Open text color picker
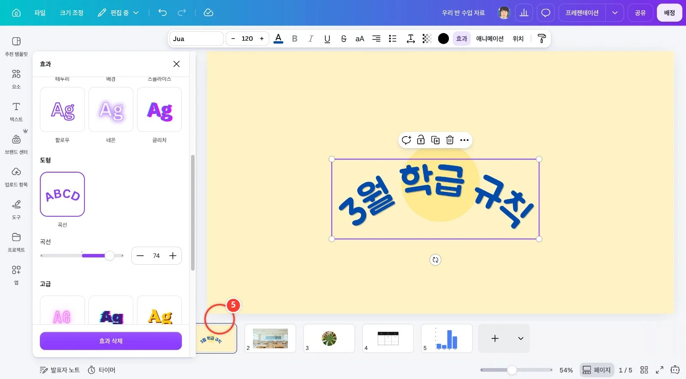Image resolution: width=686 pixels, height=379 pixels. click(278, 39)
